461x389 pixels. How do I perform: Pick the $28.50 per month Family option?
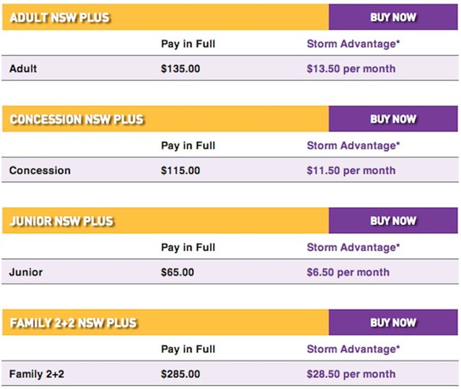click(x=351, y=375)
